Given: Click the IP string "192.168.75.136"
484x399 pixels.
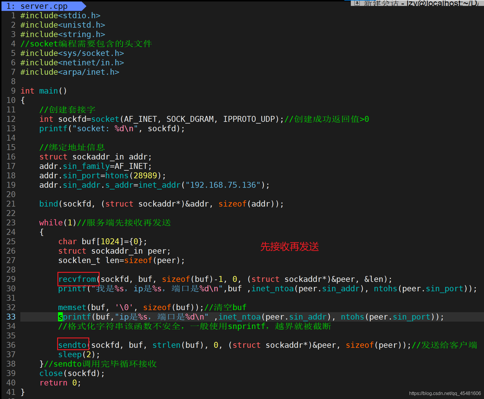Looking at the screenshot, I should [x=223, y=185].
